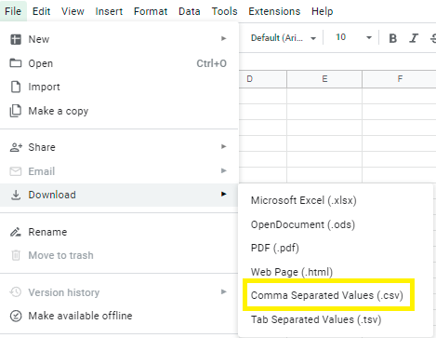Choose Open from File menu

(x=119, y=63)
